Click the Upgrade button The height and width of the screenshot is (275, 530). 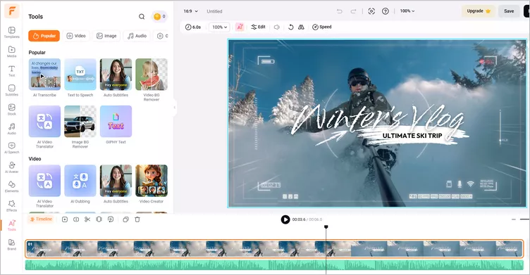[479, 11]
